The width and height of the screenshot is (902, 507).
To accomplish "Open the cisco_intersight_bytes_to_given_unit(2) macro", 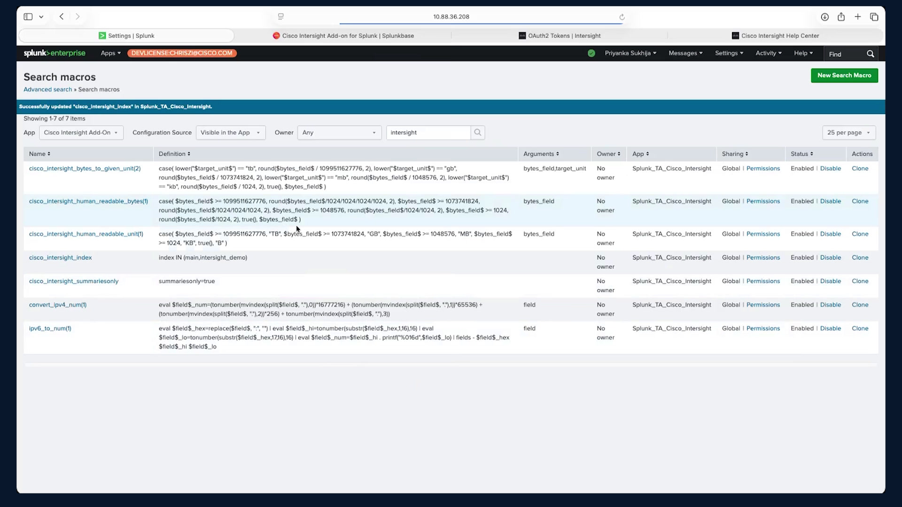I will [x=85, y=169].
